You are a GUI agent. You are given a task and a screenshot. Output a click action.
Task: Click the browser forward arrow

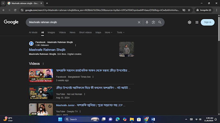pos(9,10)
